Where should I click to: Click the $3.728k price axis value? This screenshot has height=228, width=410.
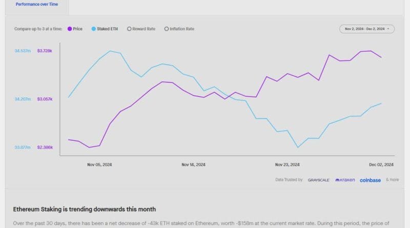45,51
